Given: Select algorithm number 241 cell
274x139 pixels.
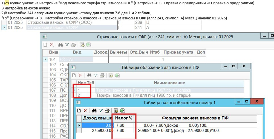Looking at the screenshot, I should click(139, 27).
